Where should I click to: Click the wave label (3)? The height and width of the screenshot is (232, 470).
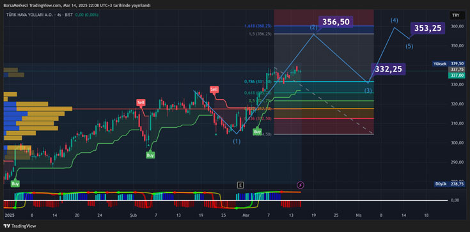[x=368, y=91]
